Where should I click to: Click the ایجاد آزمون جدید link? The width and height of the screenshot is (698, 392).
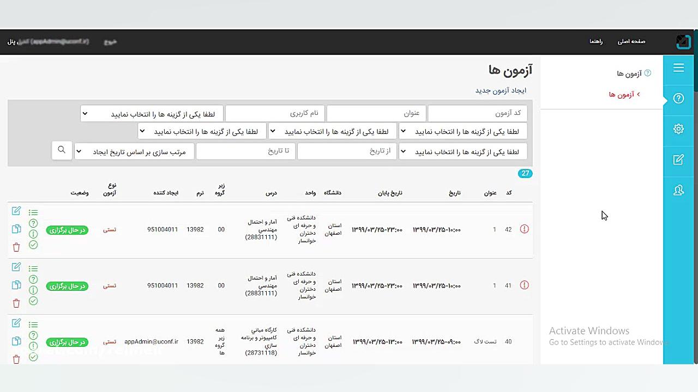coord(501,90)
